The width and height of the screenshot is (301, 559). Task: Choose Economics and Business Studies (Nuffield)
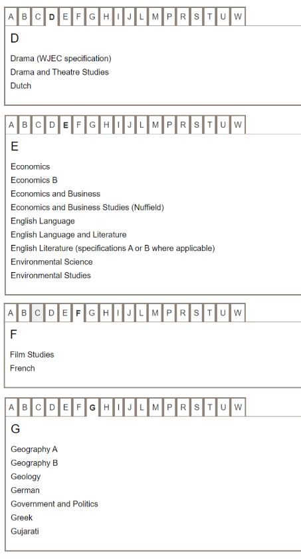87,207
